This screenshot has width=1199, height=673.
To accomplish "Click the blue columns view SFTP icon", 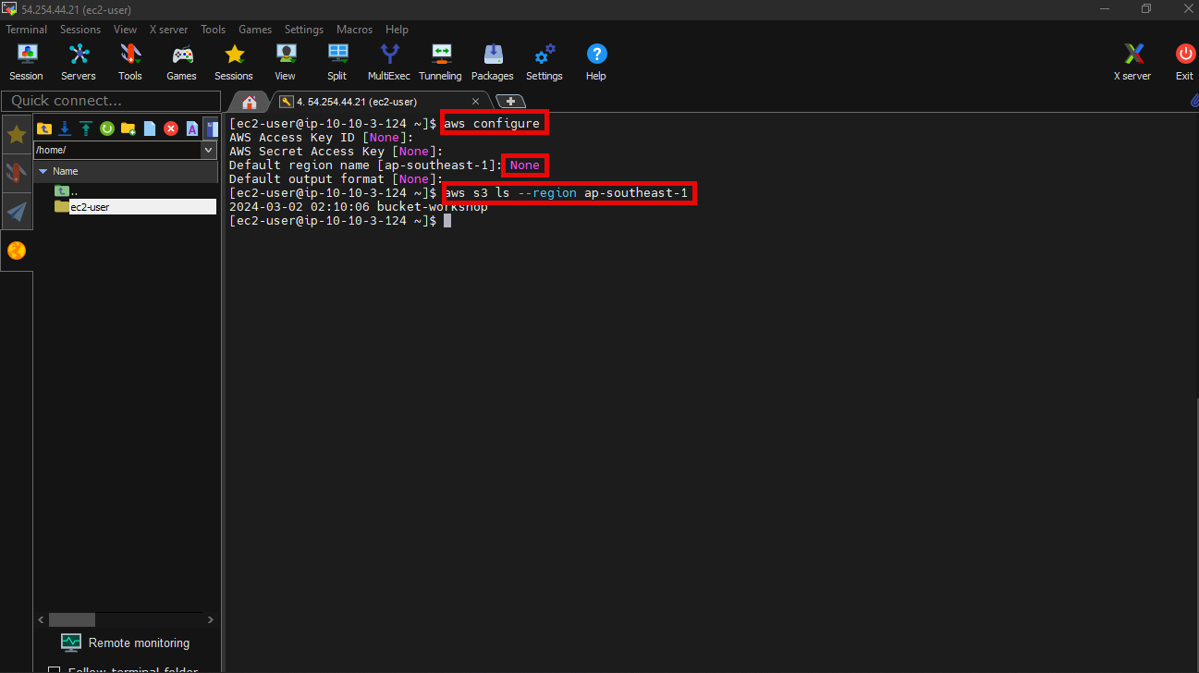I will click(x=212, y=128).
